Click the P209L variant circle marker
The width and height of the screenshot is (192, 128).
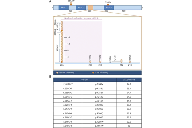tap(90, 62)
